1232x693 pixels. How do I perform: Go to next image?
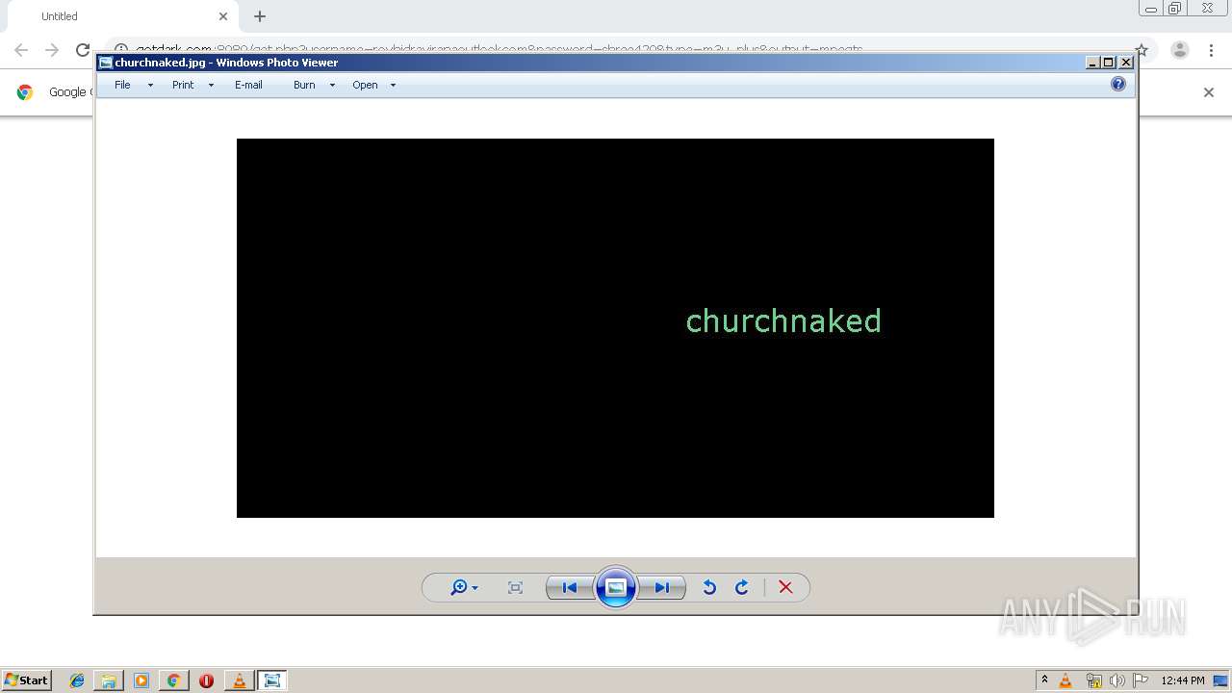tap(662, 587)
